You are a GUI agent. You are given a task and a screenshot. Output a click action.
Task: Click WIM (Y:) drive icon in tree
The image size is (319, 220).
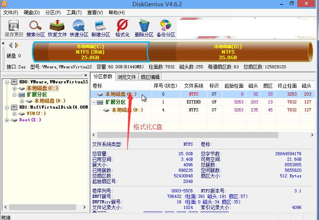[x=22, y=114]
